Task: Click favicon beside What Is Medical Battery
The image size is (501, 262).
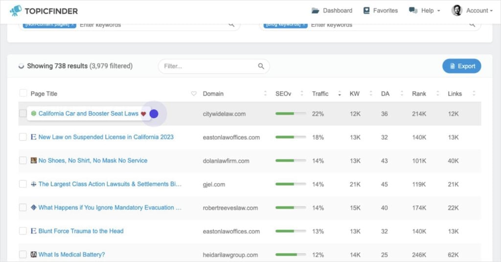Action: click(x=33, y=254)
